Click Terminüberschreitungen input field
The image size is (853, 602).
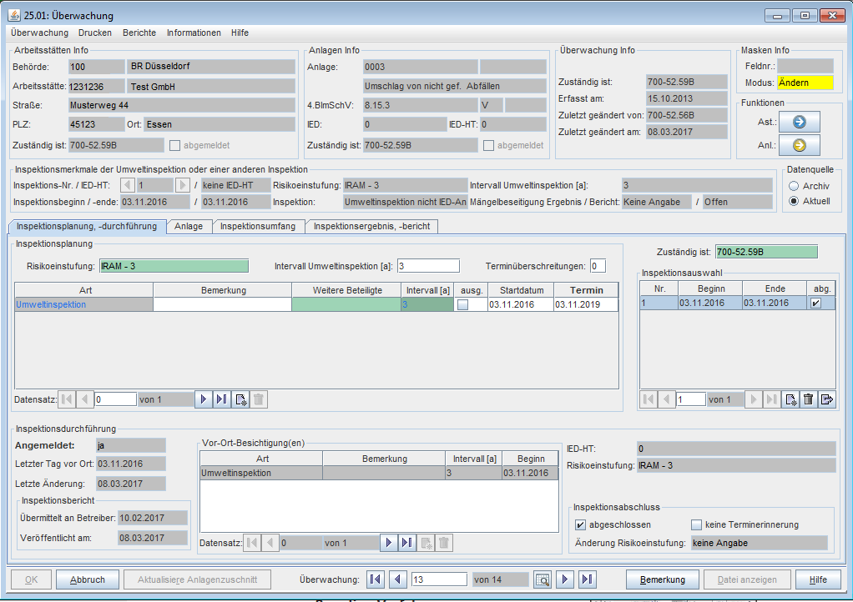click(x=598, y=266)
